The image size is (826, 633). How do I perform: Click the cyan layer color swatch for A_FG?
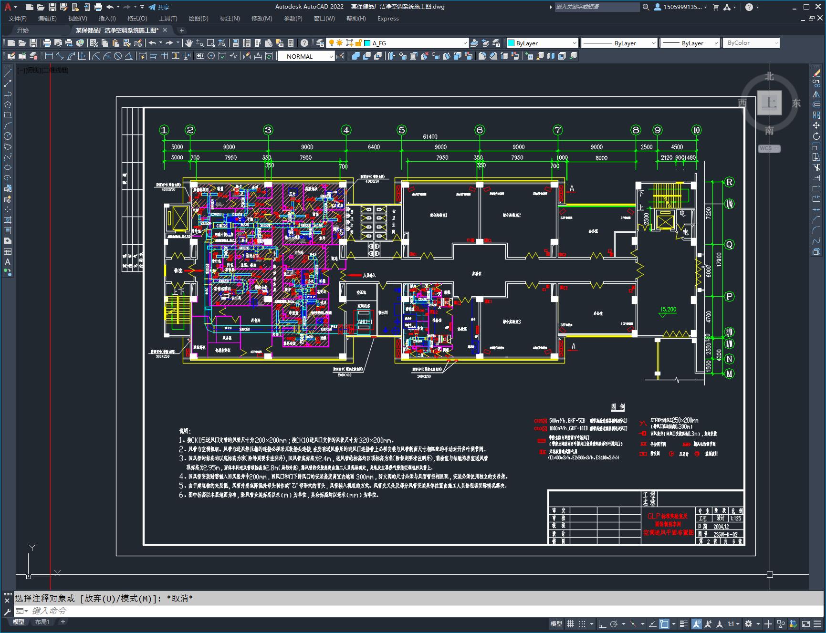(x=367, y=43)
